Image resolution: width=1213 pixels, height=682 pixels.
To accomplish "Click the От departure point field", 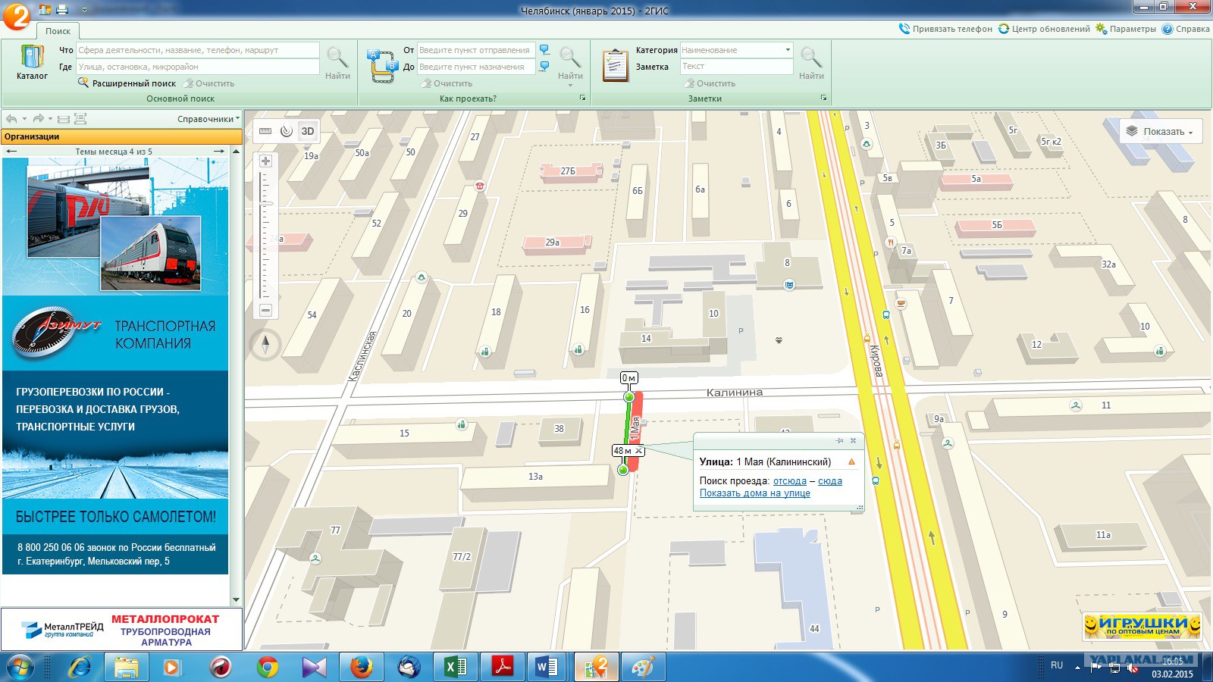I will click(476, 50).
